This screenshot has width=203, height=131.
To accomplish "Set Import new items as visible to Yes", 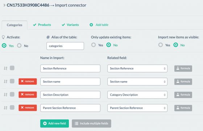I will 161,45.
